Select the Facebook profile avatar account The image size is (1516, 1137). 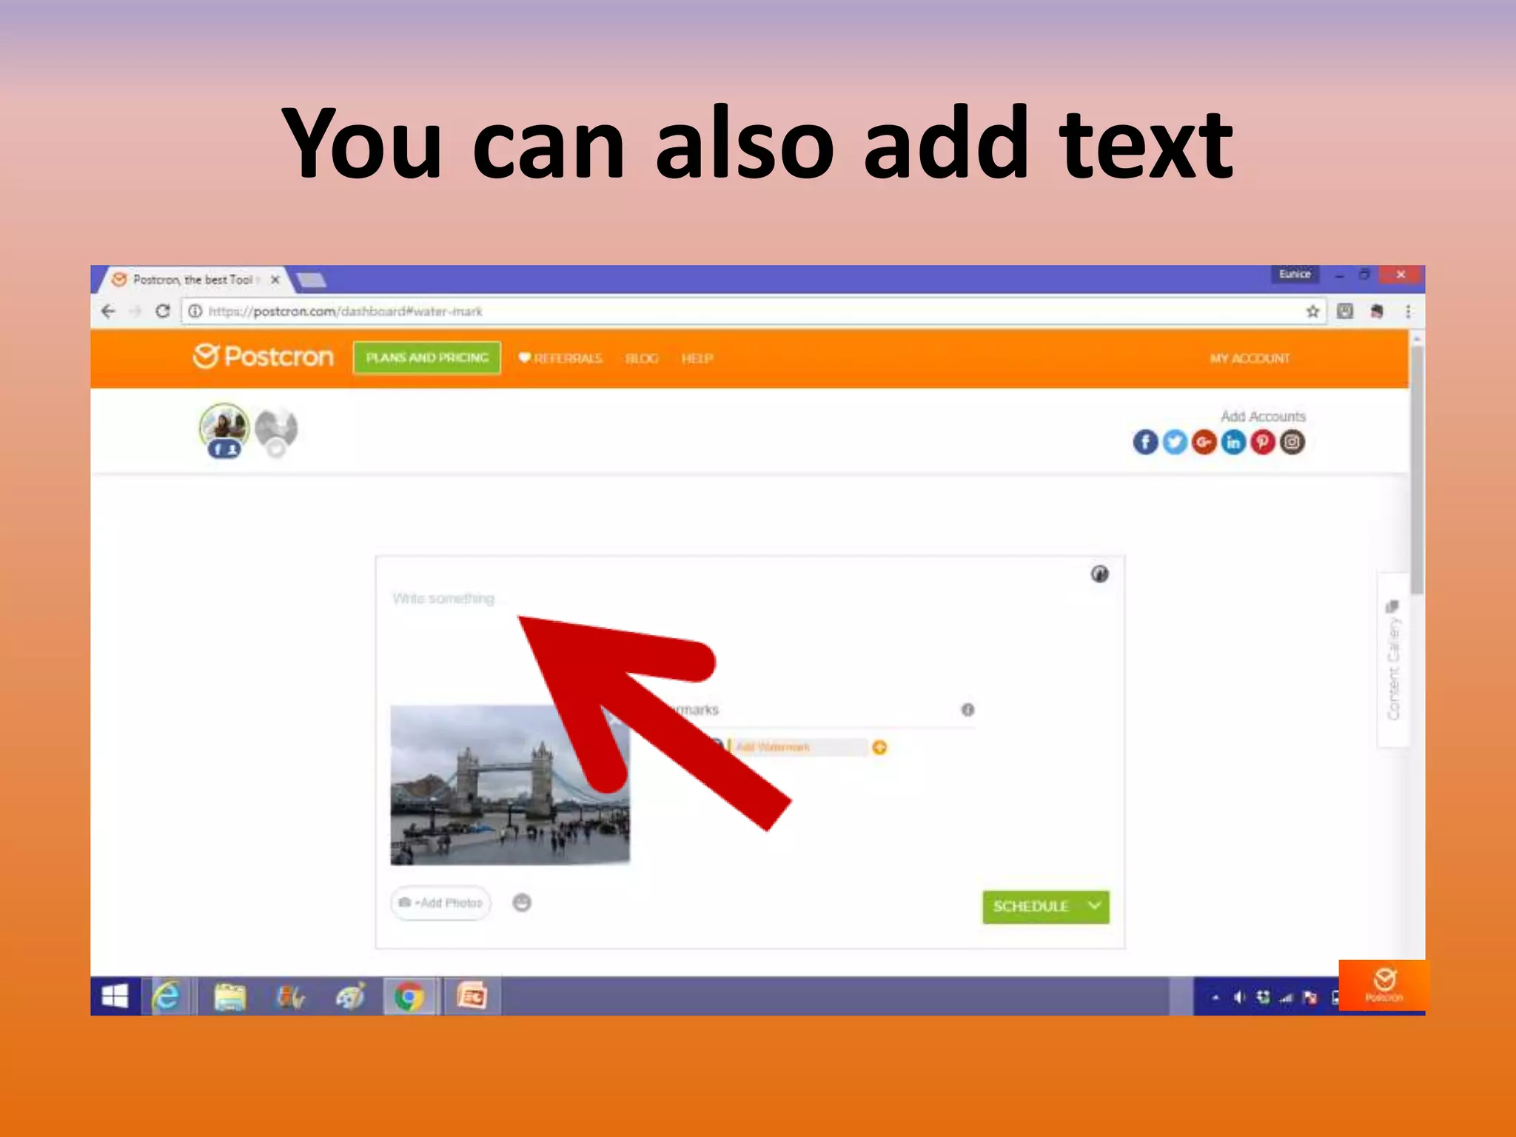[x=224, y=430]
